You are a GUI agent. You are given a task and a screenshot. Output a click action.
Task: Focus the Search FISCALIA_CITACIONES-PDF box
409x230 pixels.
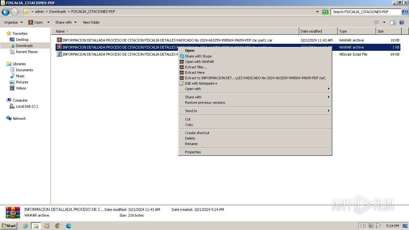366,12
